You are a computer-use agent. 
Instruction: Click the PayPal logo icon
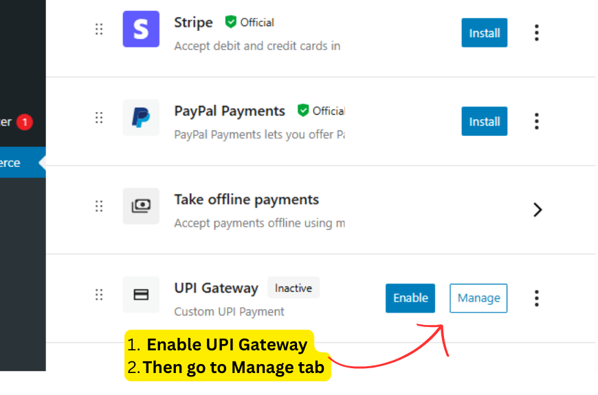coord(141,117)
